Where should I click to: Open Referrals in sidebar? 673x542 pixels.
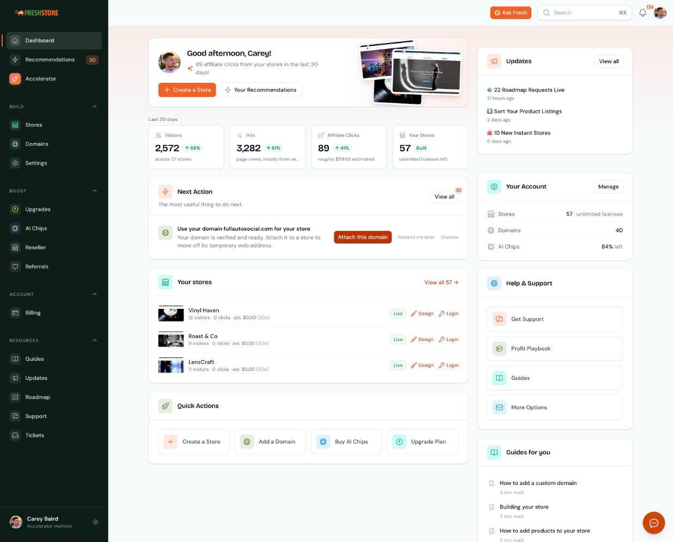(54, 266)
